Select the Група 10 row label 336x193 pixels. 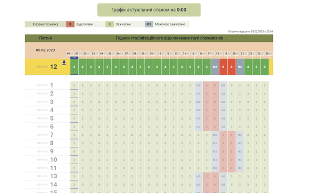click(47, 160)
